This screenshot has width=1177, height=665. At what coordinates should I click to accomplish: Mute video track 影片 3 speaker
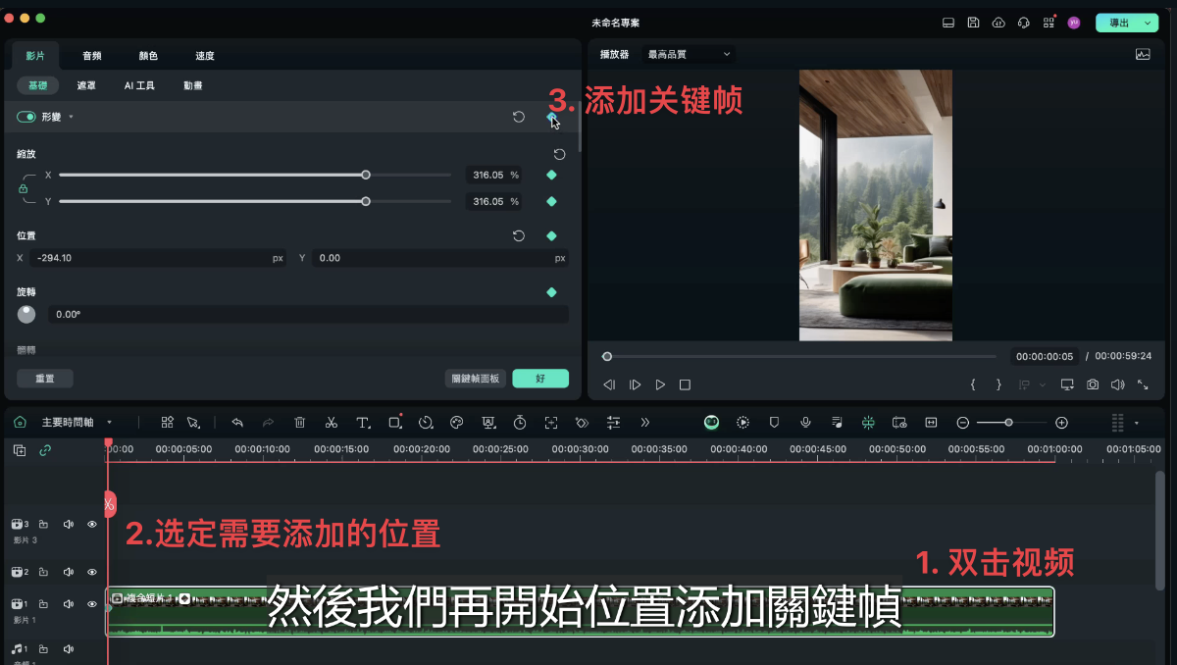tap(69, 525)
